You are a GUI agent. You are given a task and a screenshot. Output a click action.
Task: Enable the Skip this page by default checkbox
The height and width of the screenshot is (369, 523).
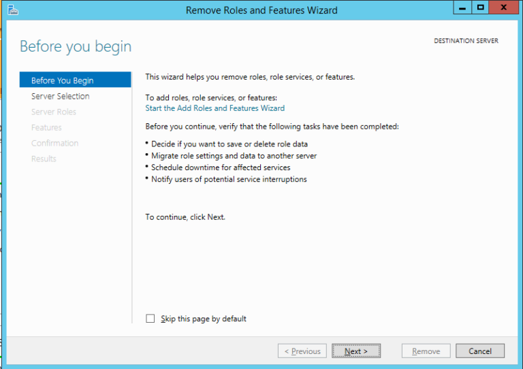coord(150,319)
